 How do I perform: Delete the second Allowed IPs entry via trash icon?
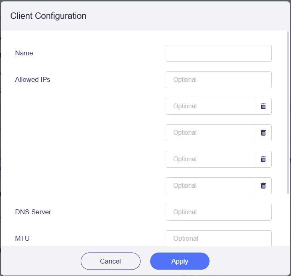pos(263,106)
